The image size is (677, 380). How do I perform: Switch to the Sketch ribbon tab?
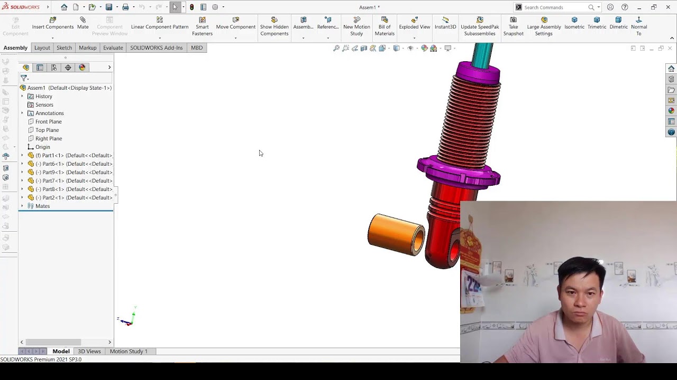(x=64, y=47)
